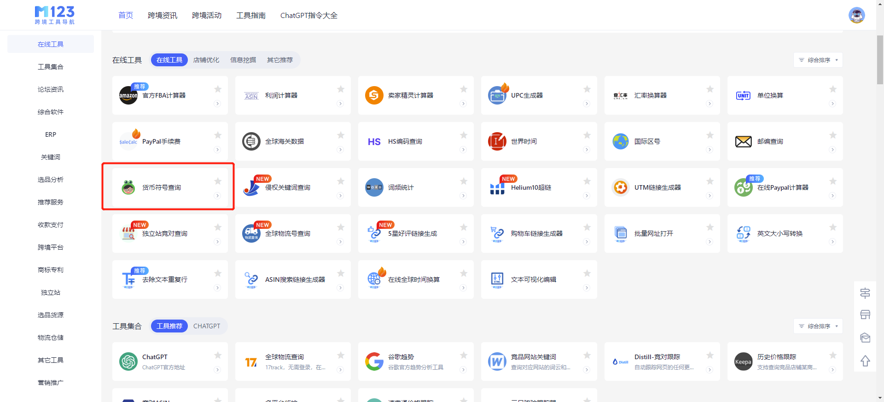Click the arrow chevron on 词频统计 card
The image size is (884, 402).
click(463, 196)
